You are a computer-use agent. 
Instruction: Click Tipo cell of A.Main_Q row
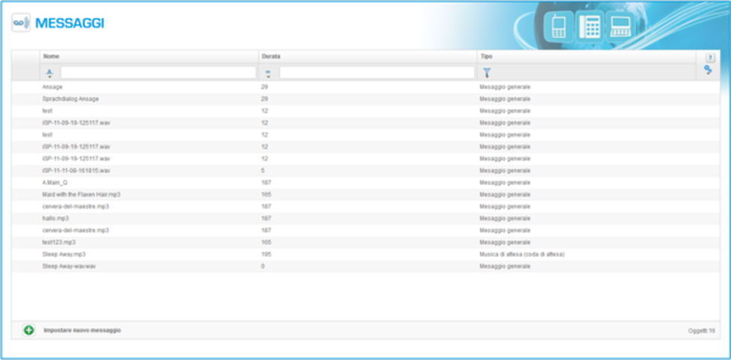point(505,182)
